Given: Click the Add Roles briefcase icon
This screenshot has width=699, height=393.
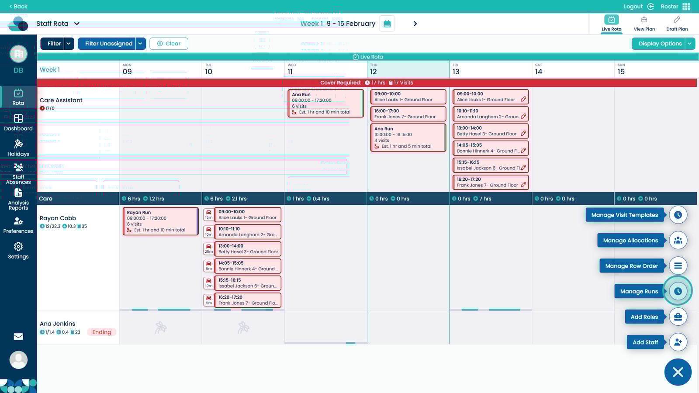Looking at the screenshot, I should point(678,317).
